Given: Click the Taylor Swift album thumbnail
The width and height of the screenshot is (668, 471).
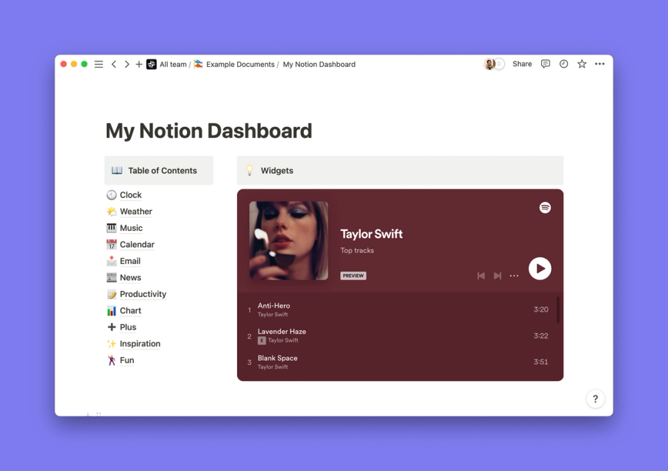Looking at the screenshot, I should point(287,242).
